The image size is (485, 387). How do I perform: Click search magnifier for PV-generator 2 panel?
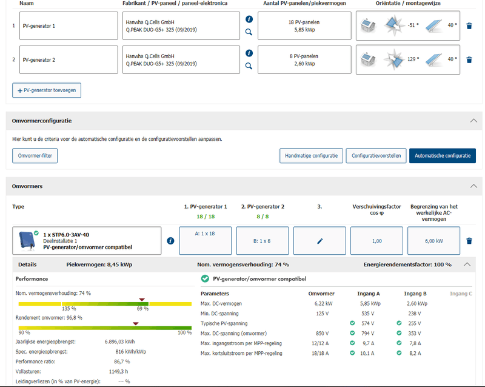coord(249,66)
